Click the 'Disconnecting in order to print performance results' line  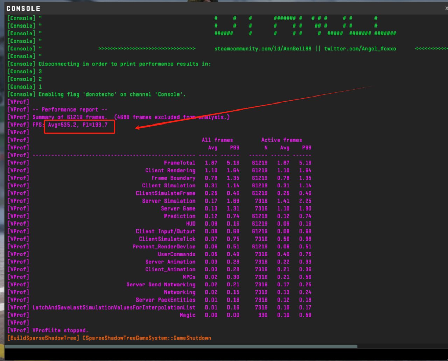[109, 64]
